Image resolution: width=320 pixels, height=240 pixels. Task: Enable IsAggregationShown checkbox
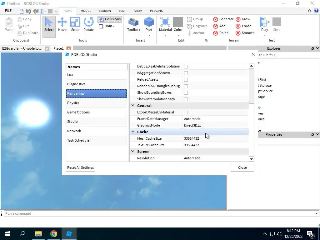coord(186,73)
